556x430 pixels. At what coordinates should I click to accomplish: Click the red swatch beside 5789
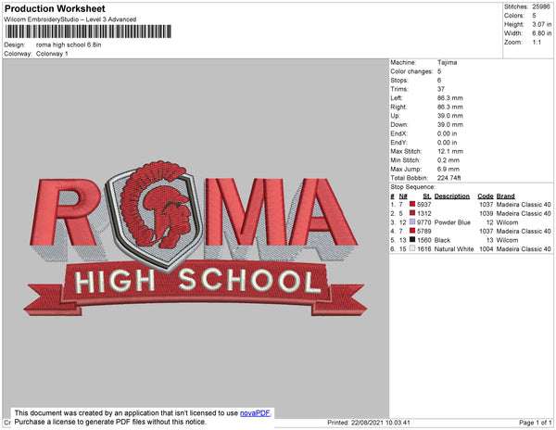pyautogui.click(x=412, y=231)
